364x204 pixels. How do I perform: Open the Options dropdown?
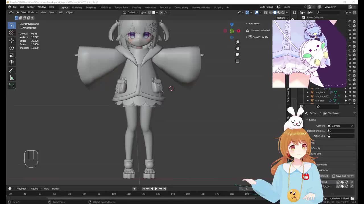(x=282, y=18)
